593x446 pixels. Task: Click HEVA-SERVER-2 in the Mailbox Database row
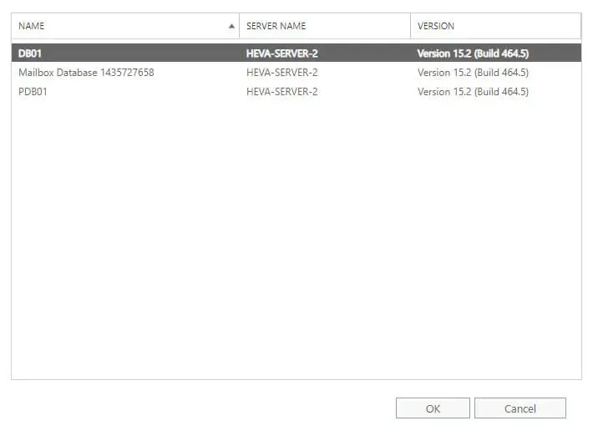coord(282,73)
